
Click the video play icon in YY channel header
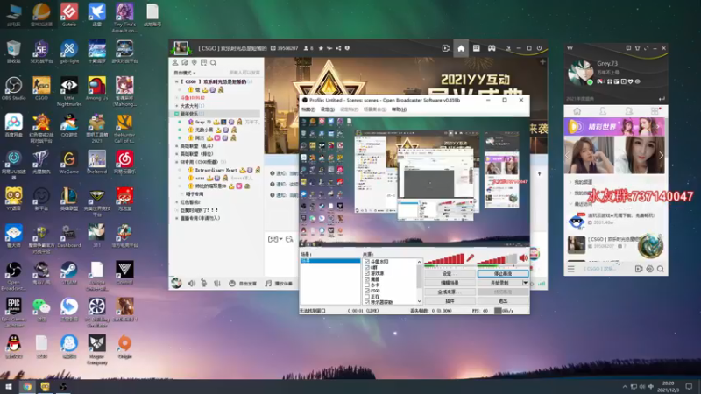point(446,48)
